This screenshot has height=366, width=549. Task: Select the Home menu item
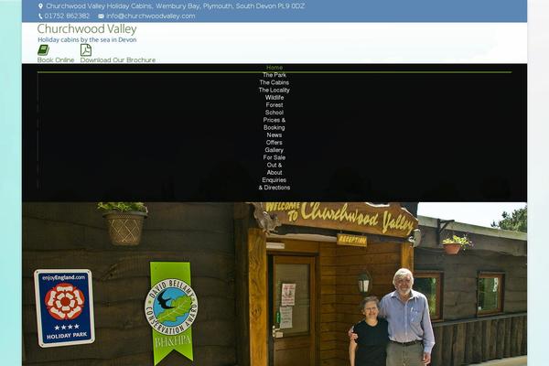click(x=274, y=68)
